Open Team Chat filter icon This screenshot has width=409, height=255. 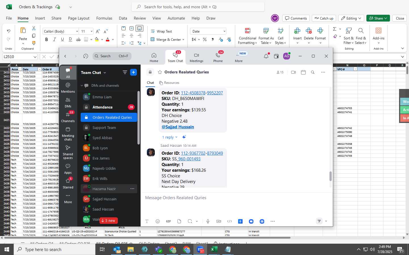[x=125, y=72]
